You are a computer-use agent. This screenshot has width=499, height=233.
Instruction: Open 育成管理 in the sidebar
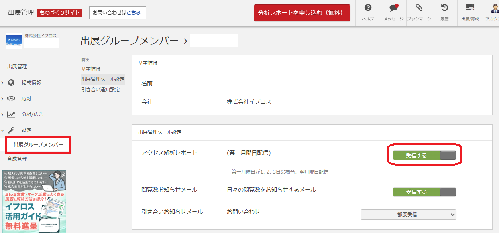(x=17, y=159)
